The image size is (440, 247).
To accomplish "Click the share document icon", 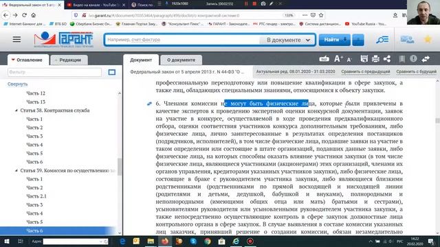I will [387, 59].
